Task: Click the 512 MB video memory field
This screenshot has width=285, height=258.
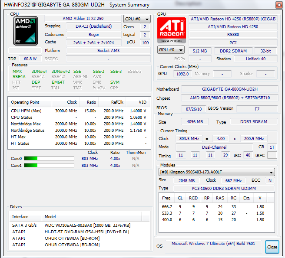Action: (200, 51)
